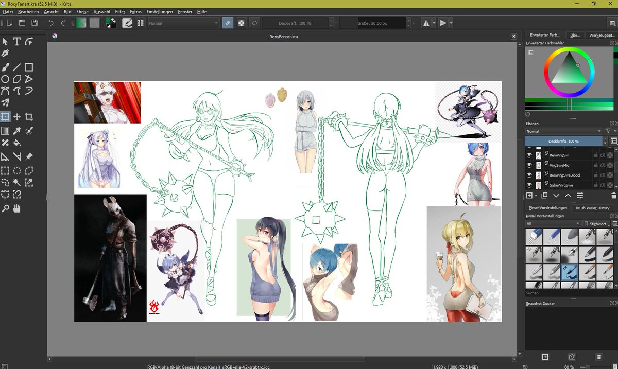Toggle horizontal mirror tool
This screenshot has width=618, height=369.
pos(426,23)
